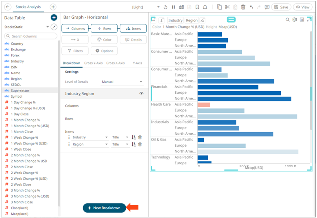
Task: Click the edit StocksStatic pencil icon
Action: (x=54, y=27)
